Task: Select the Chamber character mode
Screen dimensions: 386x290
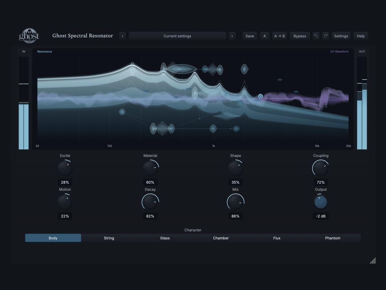Action: point(221,238)
